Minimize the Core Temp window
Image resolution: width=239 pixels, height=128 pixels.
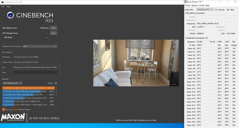(220, 2)
